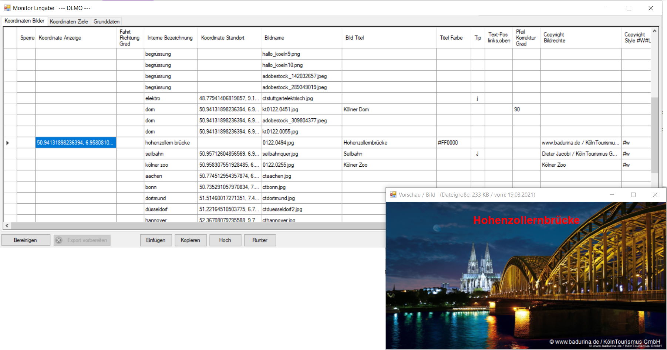Open the Grunddaten tab
667x350 pixels.
coord(106,21)
